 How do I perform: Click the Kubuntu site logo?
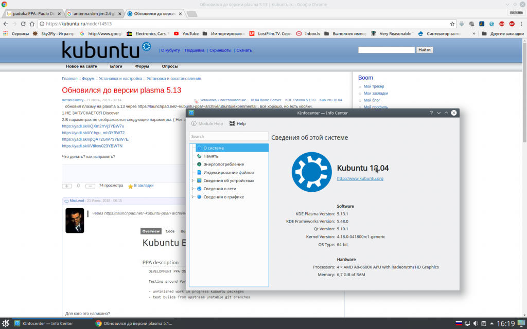tap(106, 50)
